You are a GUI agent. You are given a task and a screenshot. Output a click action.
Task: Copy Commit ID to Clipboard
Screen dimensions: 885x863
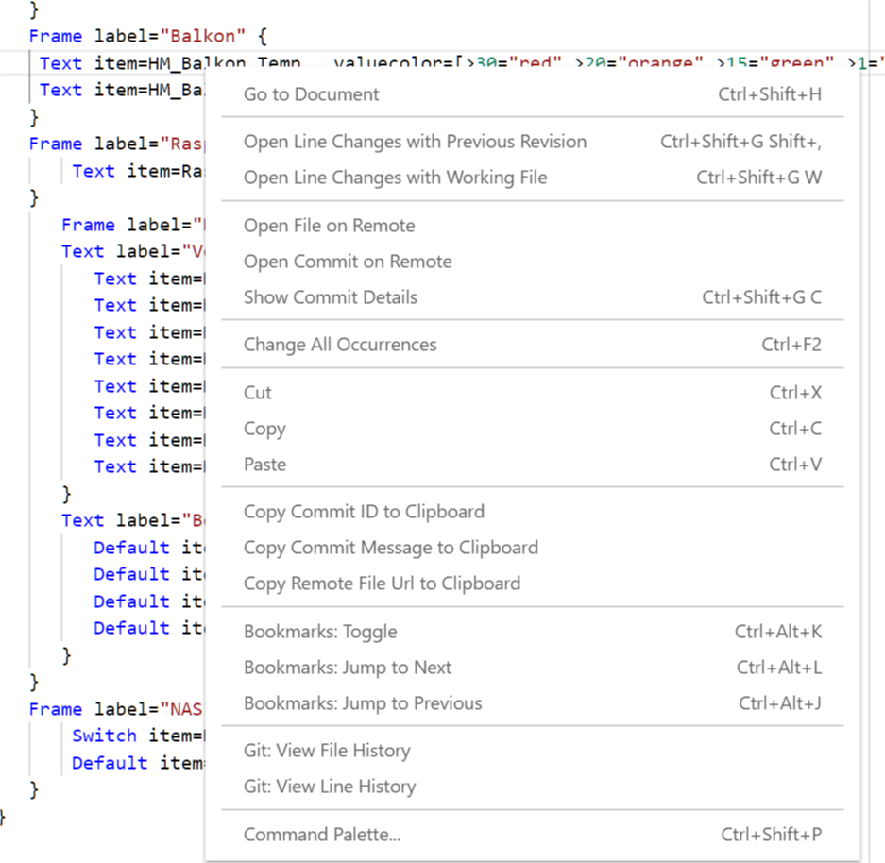tap(364, 512)
